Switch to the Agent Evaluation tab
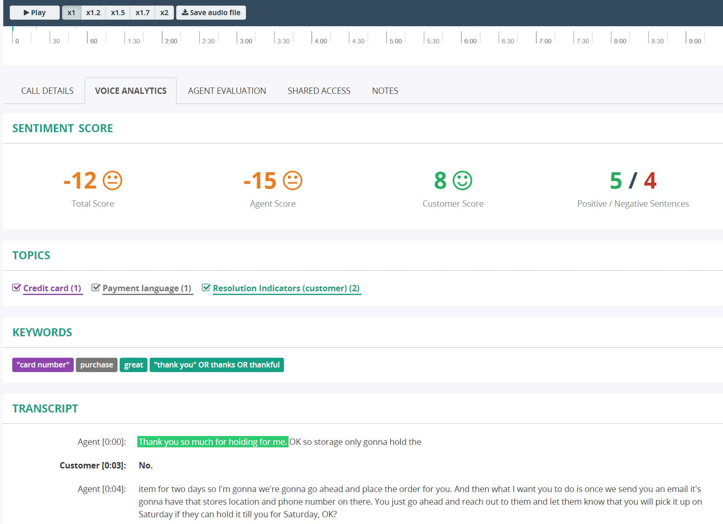 pyautogui.click(x=226, y=90)
